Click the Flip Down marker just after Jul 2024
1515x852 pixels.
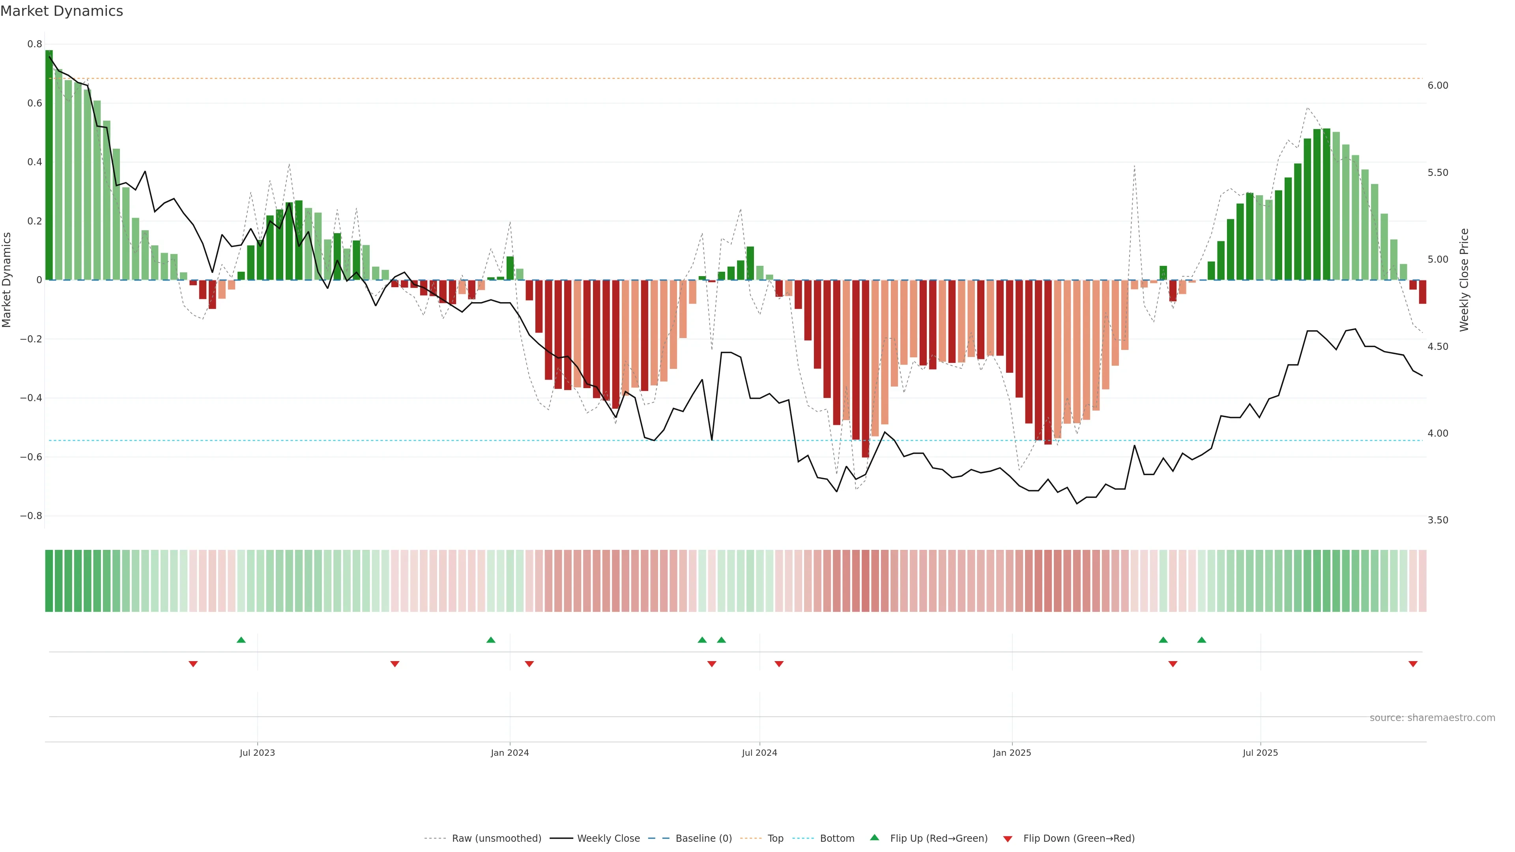coord(779,664)
